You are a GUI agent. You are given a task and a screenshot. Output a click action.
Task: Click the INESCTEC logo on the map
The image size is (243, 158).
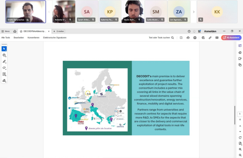(74, 108)
